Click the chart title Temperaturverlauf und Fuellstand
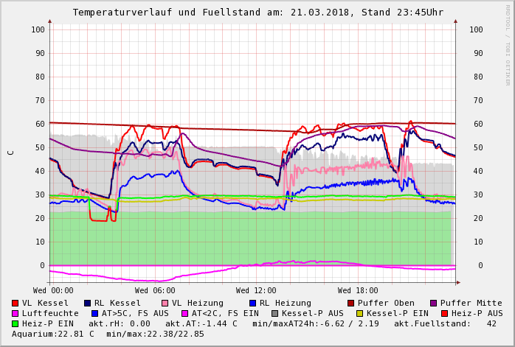The height and width of the screenshot is (347, 515). 257,13
